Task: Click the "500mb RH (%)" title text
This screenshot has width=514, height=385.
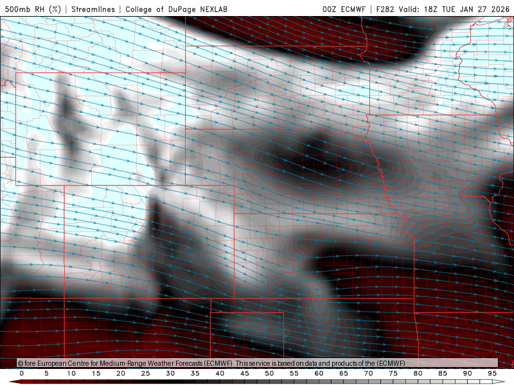Action: [33, 9]
